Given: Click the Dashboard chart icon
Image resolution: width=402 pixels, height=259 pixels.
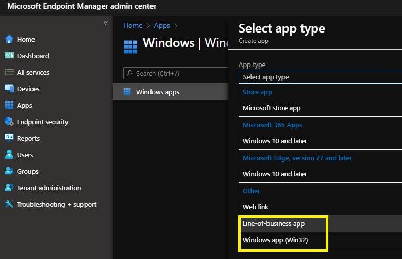Looking at the screenshot, I should coord(9,55).
